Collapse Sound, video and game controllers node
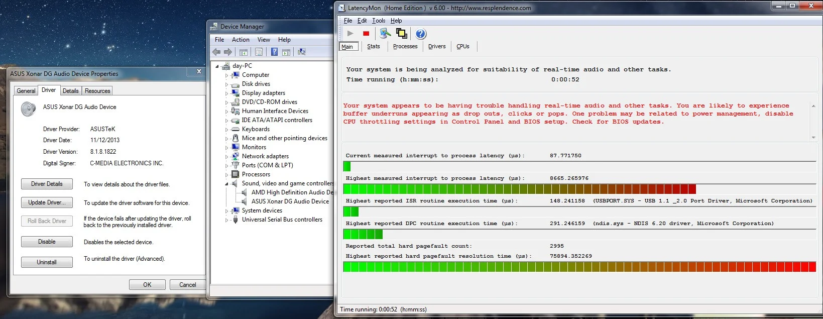823x319 pixels. [x=226, y=184]
